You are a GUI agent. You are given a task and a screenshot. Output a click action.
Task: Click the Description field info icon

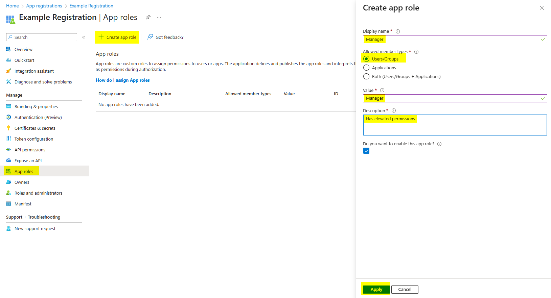[394, 110]
